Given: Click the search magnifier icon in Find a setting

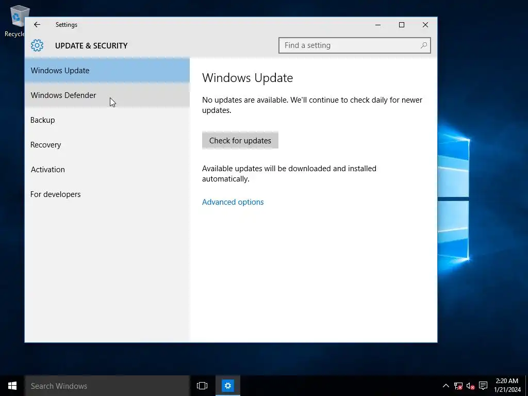Looking at the screenshot, I should click(424, 45).
